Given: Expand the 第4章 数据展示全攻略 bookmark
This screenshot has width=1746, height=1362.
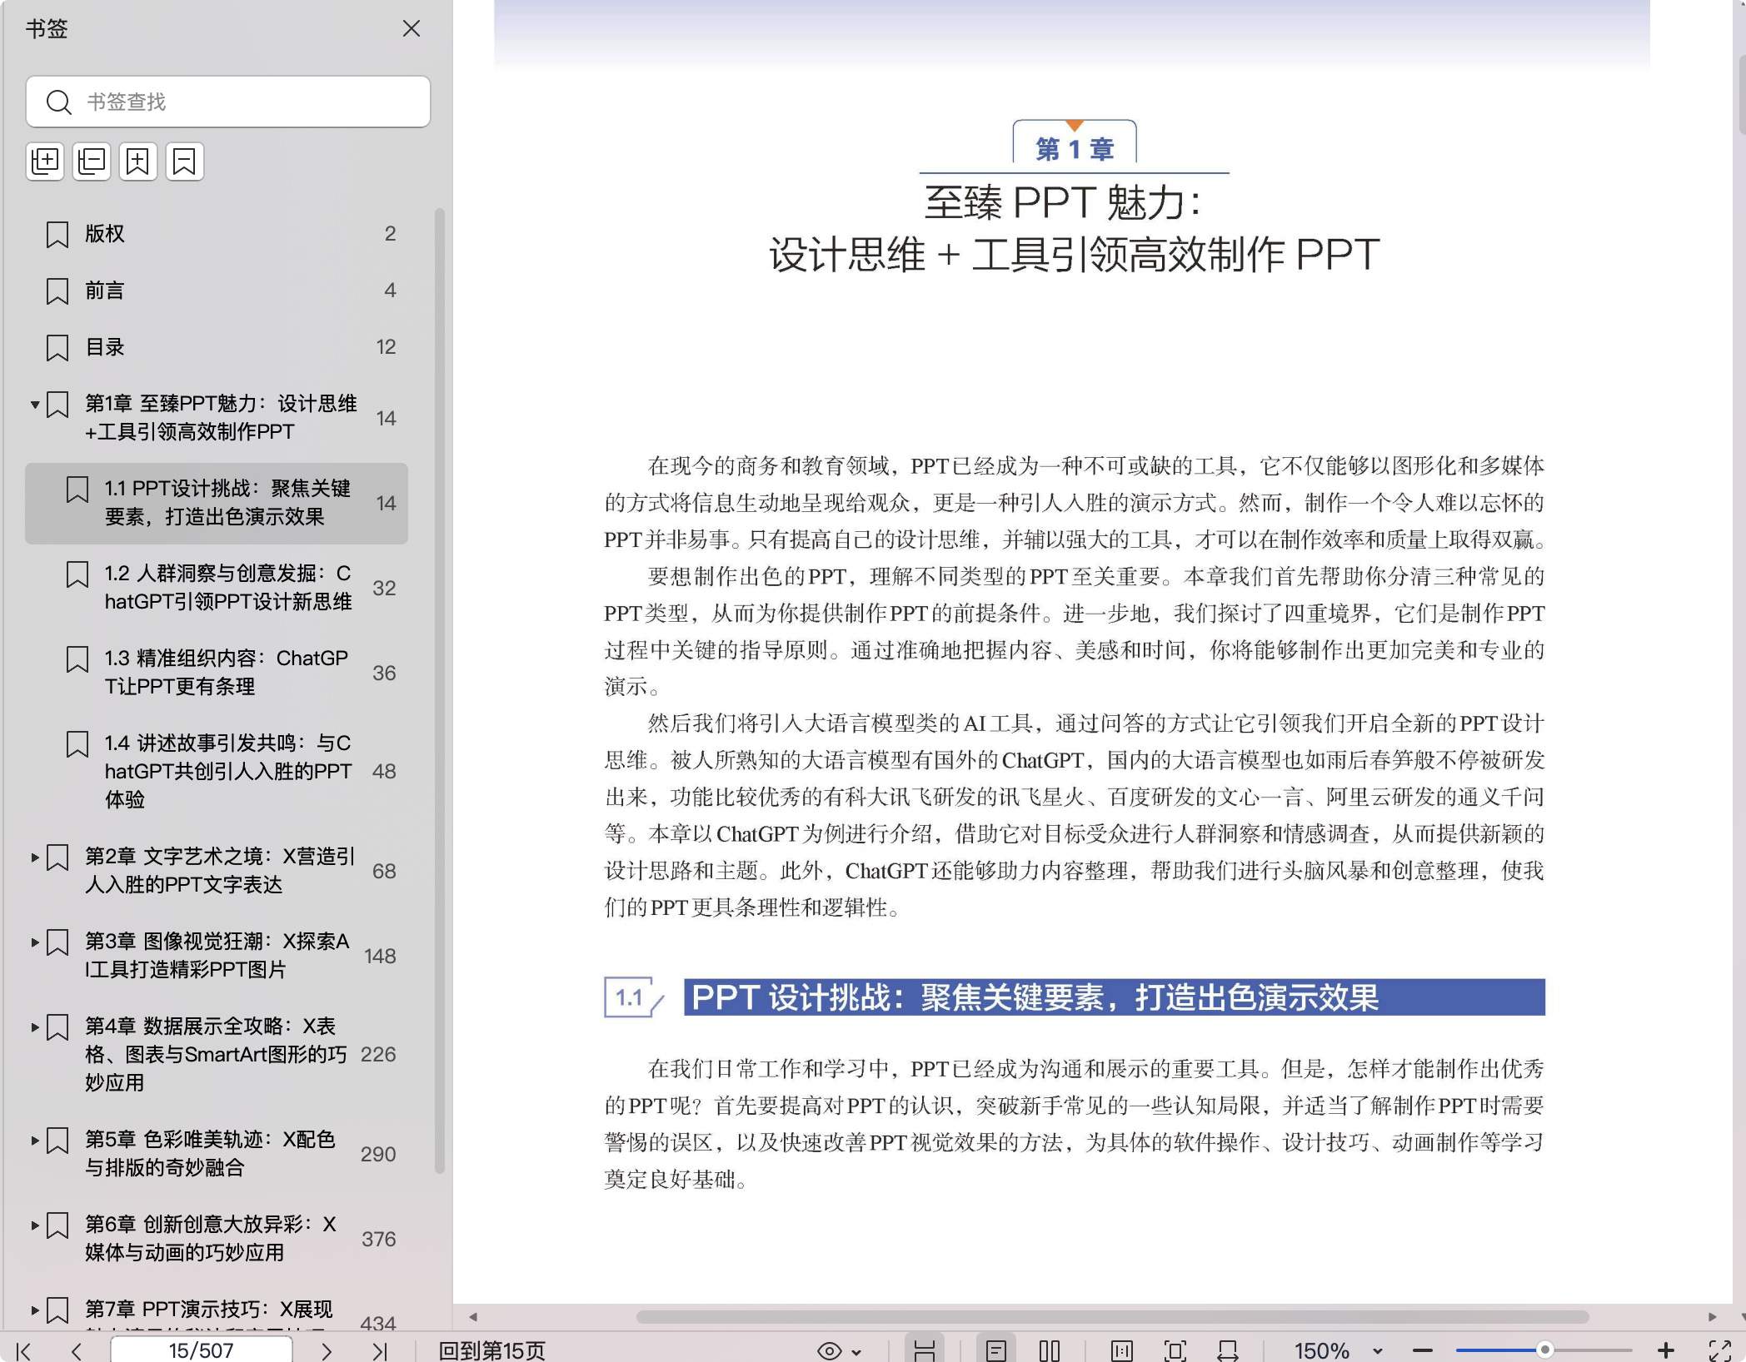Looking at the screenshot, I should click(34, 1027).
